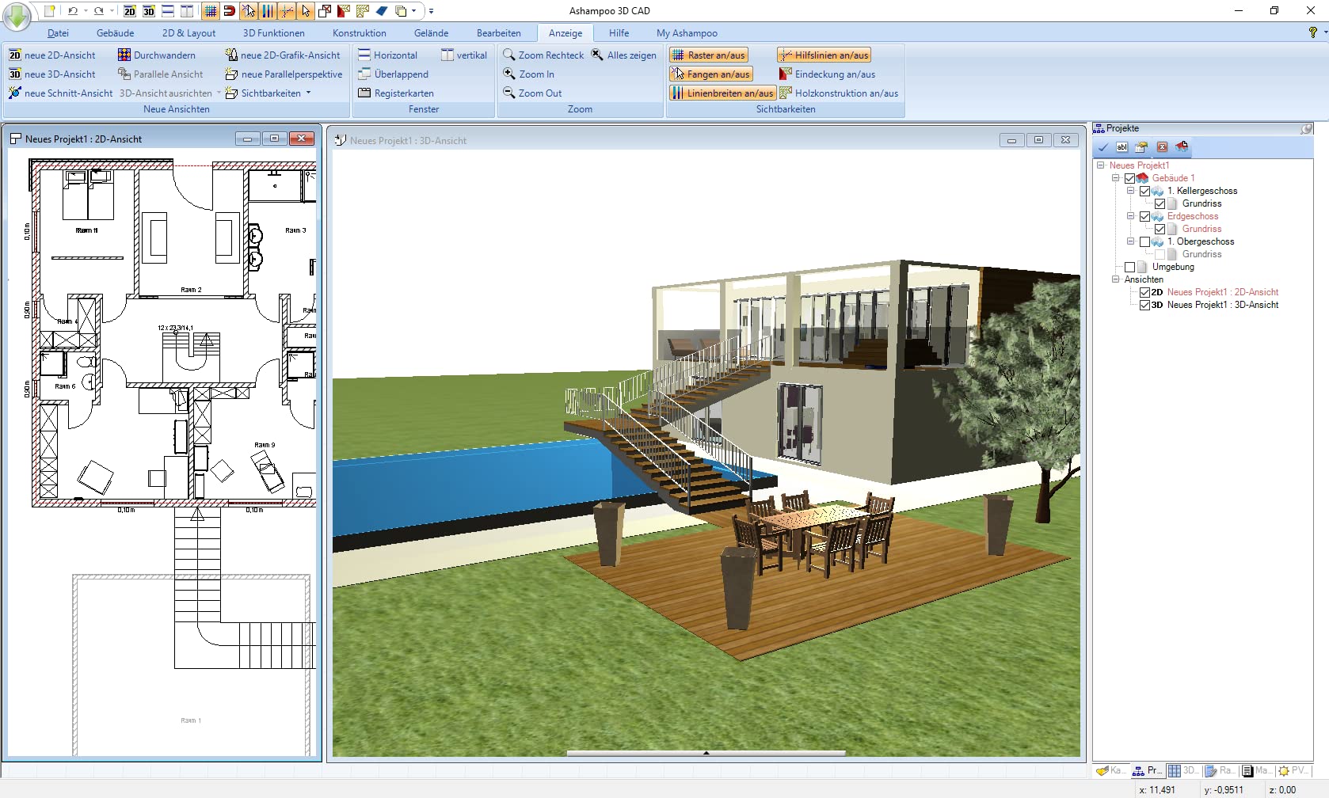Click the Alles zeigen button

(x=624, y=55)
